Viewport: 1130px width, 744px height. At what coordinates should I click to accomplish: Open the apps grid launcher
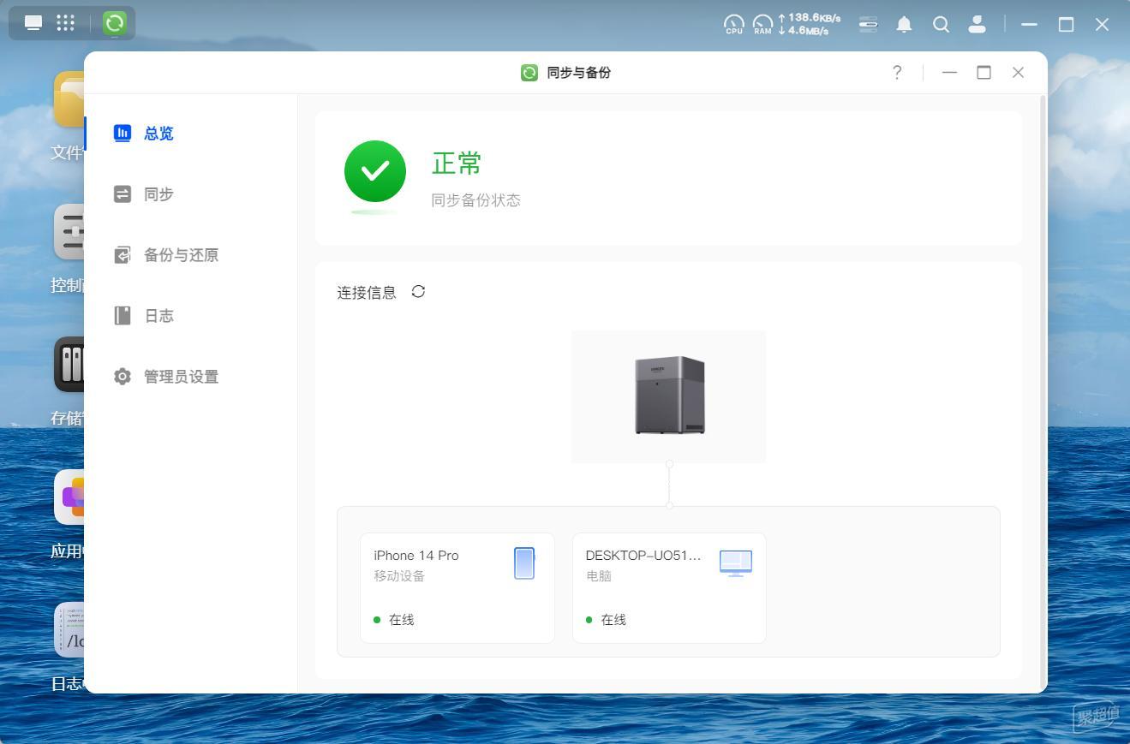pyautogui.click(x=66, y=23)
